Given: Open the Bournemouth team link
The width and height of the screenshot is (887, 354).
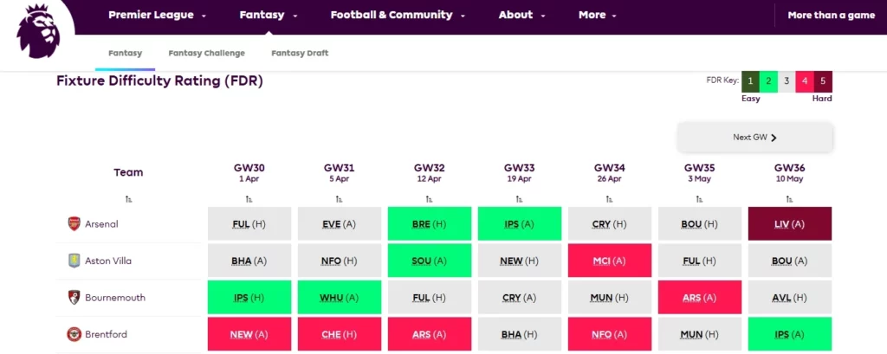Looking at the screenshot, I should pos(115,298).
